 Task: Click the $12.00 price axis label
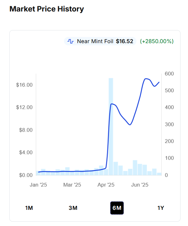24,107
